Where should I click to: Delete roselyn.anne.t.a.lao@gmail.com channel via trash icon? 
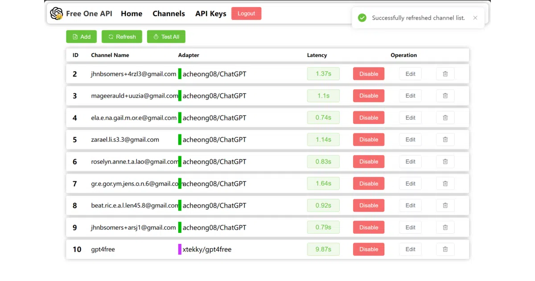tap(445, 161)
